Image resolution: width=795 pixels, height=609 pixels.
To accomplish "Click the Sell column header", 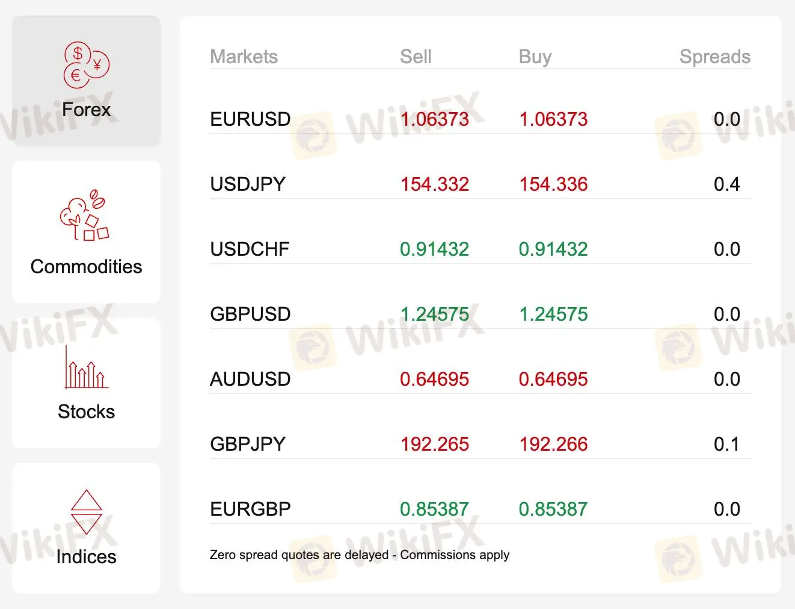I will click(x=416, y=57).
